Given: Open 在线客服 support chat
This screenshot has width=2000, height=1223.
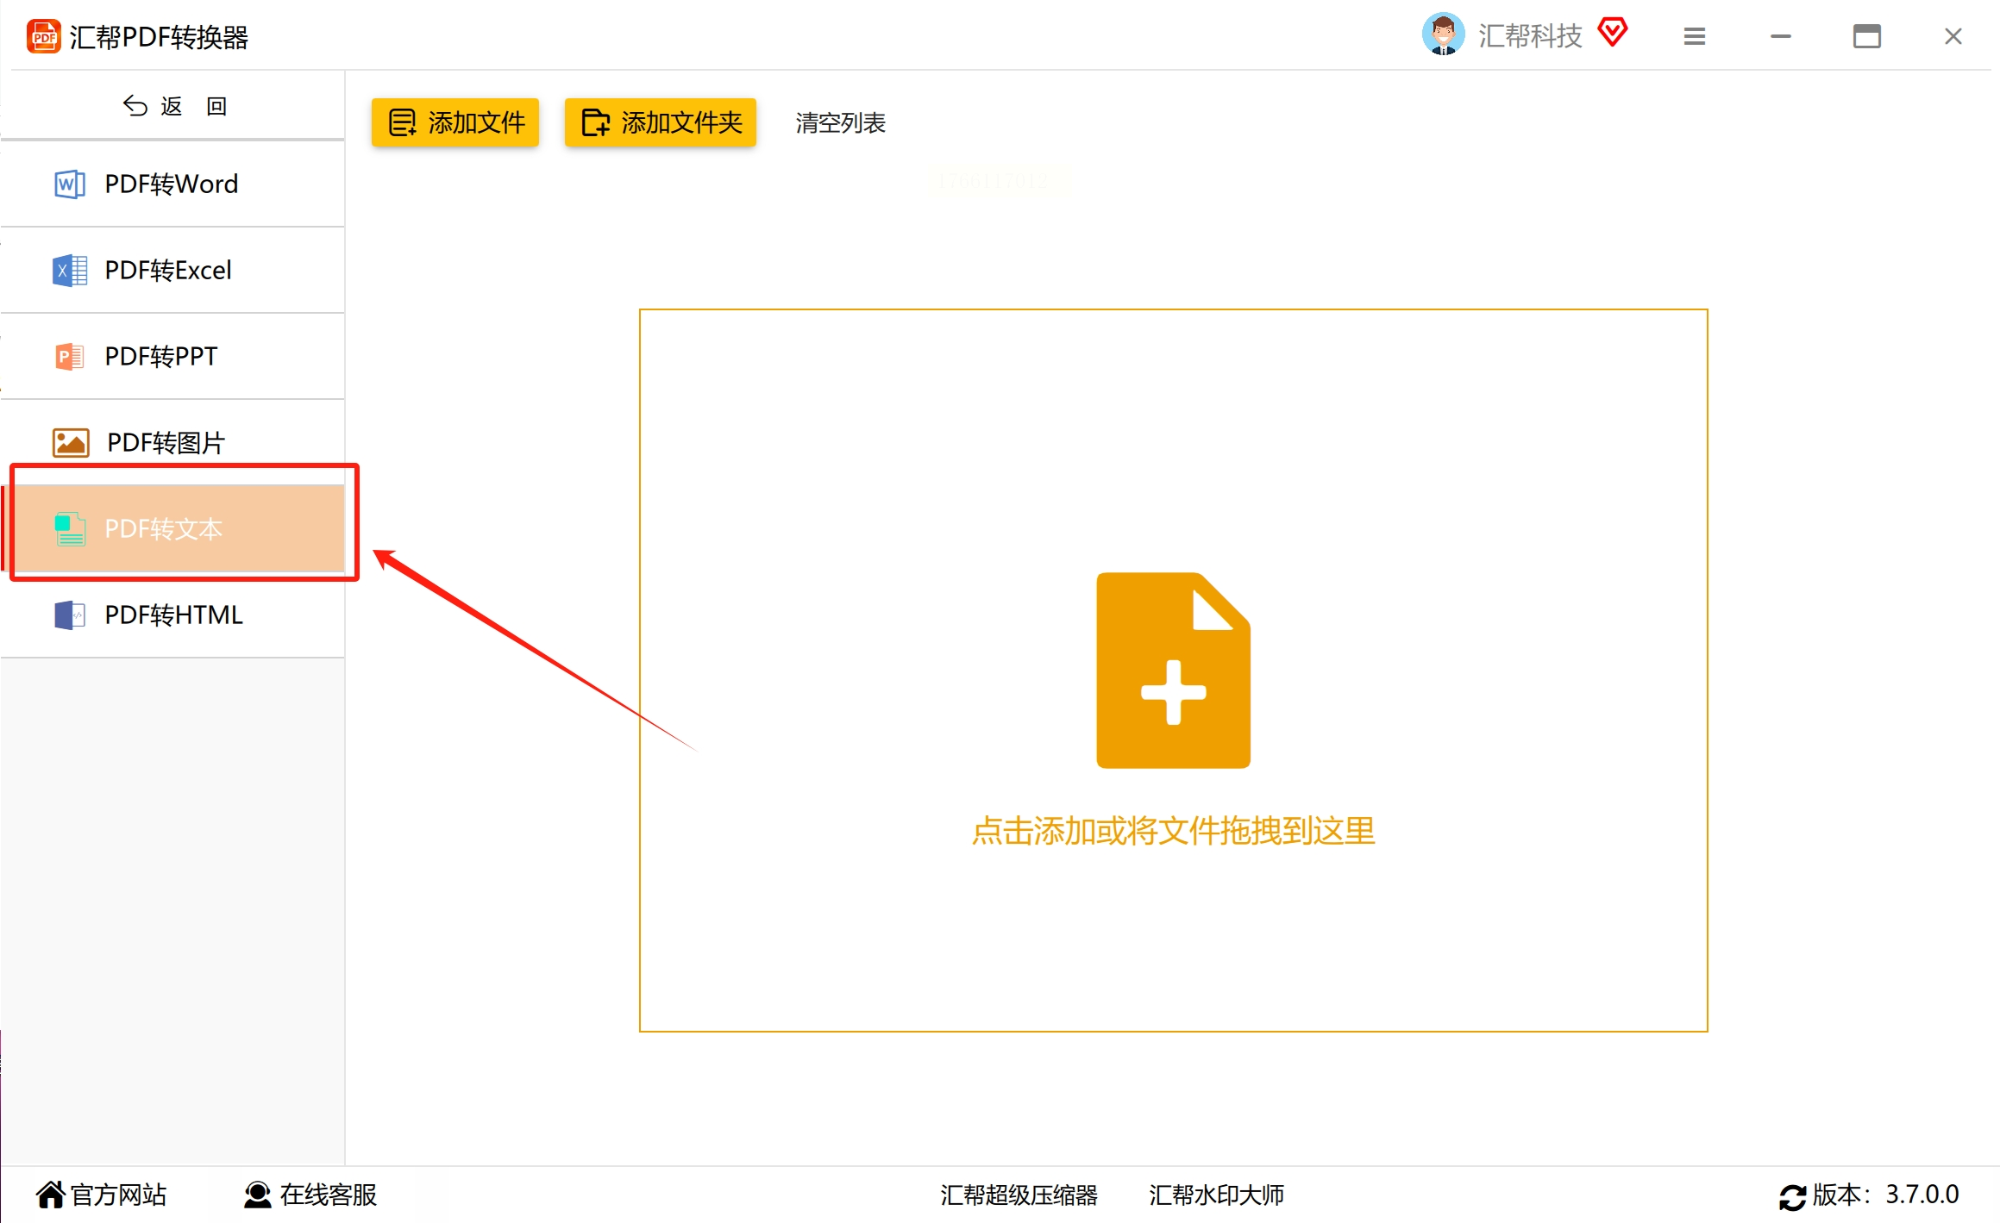Looking at the screenshot, I should pyautogui.click(x=310, y=1195).
